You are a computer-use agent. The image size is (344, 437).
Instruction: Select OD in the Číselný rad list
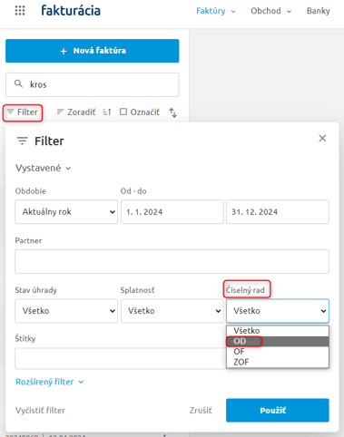pos(278,341)
